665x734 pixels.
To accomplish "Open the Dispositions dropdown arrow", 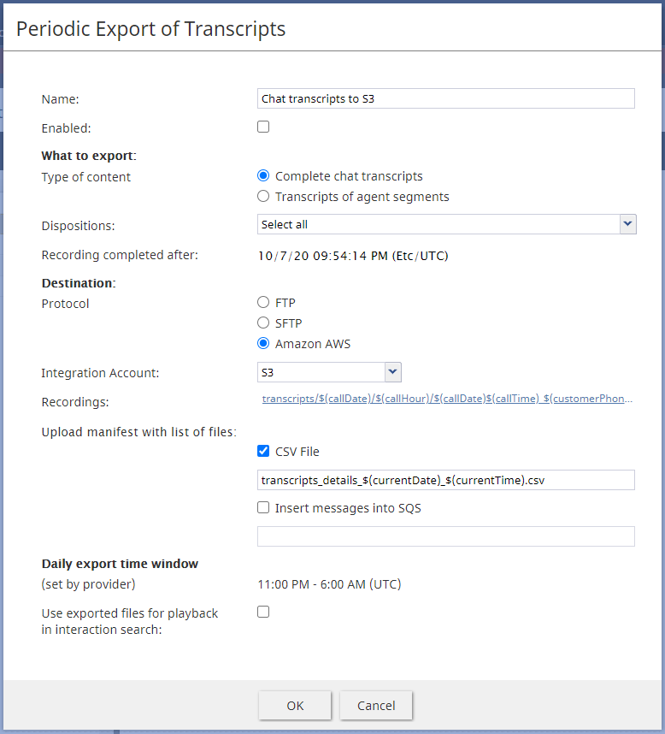I will 627,224.
